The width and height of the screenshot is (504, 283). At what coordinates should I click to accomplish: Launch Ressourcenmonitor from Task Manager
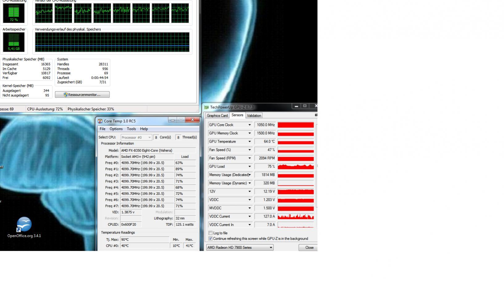(x=82, y=95)
